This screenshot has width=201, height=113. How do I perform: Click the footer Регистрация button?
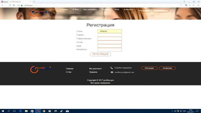(149, 68)
